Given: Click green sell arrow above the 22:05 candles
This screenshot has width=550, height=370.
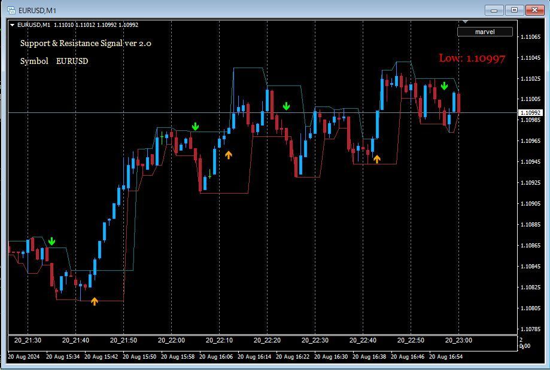Looking at the screenshot, I should (x=195, y=127).
